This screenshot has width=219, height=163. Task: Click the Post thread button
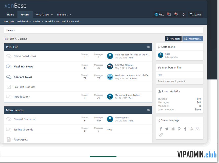[x=192, y=39]
